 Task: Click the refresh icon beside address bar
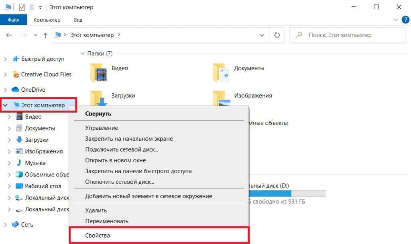277,35
